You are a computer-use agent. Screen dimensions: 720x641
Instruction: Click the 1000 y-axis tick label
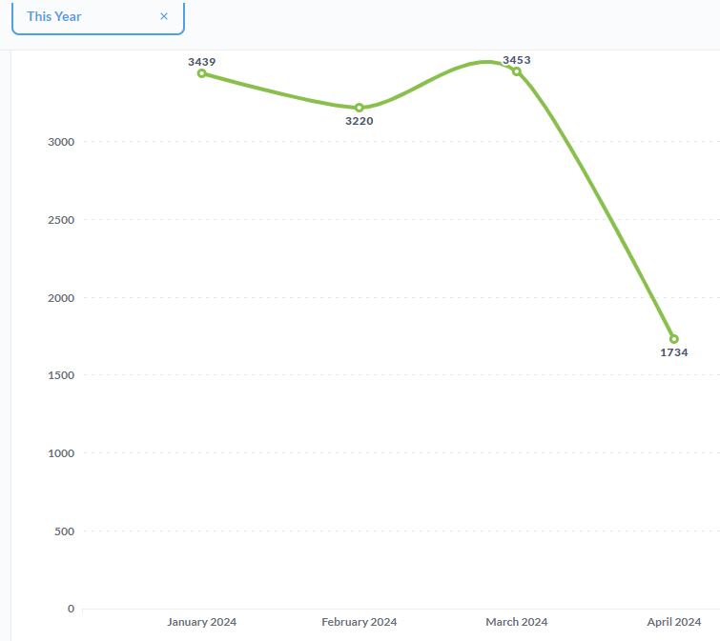tap(61, 453)
